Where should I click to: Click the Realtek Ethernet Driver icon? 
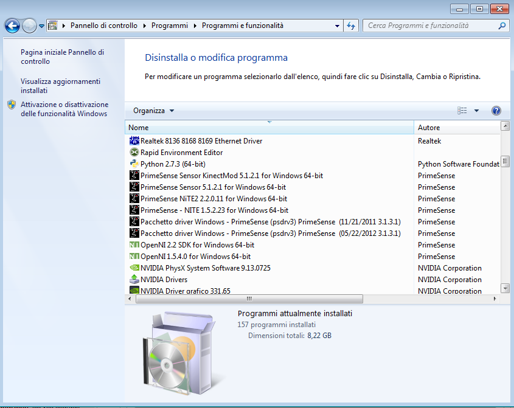click(x=134, y=140)
